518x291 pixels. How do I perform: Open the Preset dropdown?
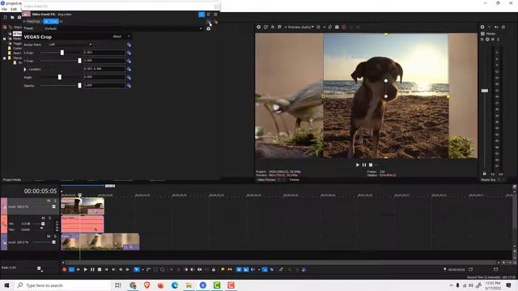click(x=123, y=29)
